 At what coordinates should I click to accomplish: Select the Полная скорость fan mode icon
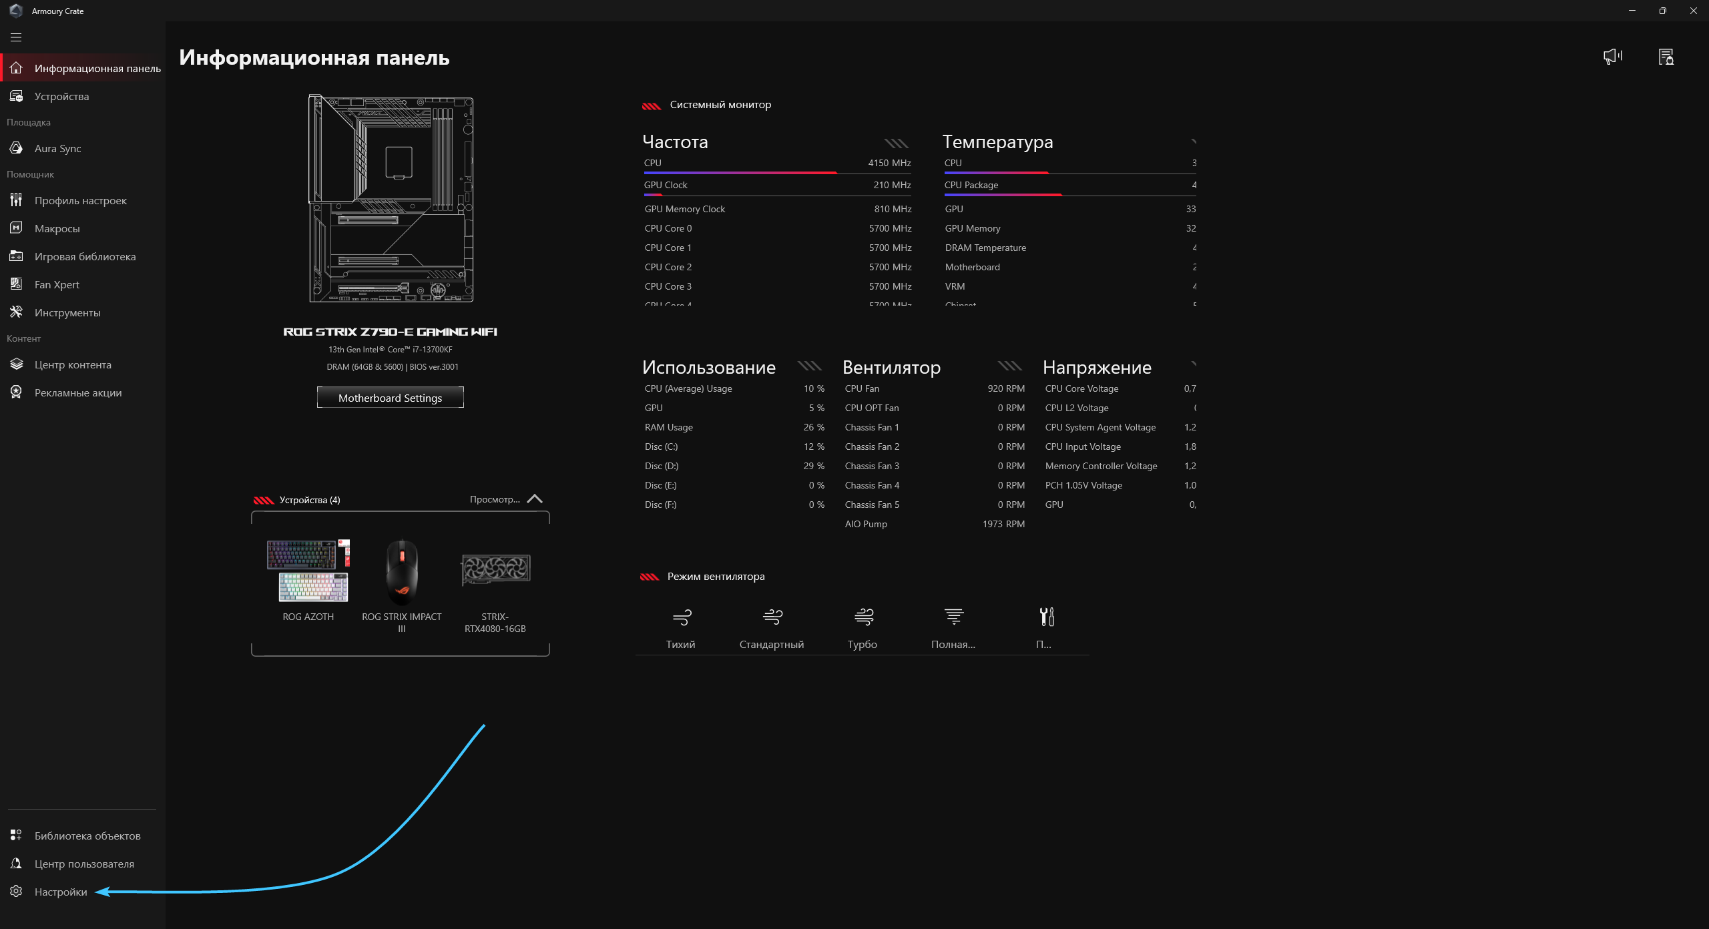954,617
